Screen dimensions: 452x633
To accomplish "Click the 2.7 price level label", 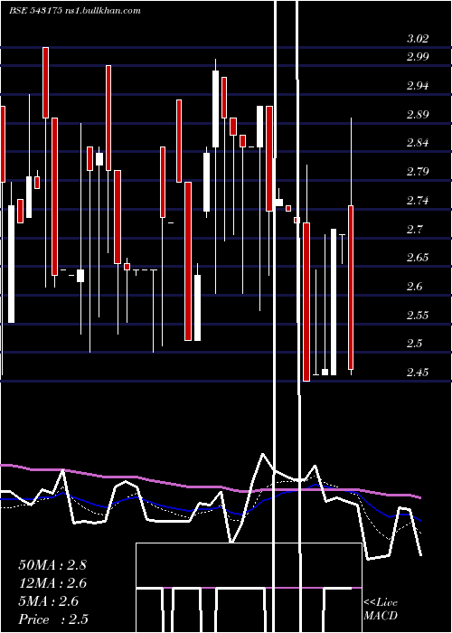I will click(414, 230).
